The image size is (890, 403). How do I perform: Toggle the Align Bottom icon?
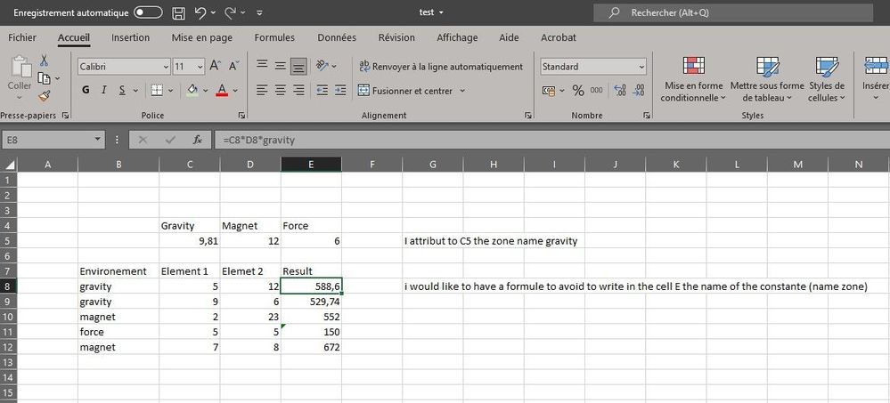click(x=298, y=67)
